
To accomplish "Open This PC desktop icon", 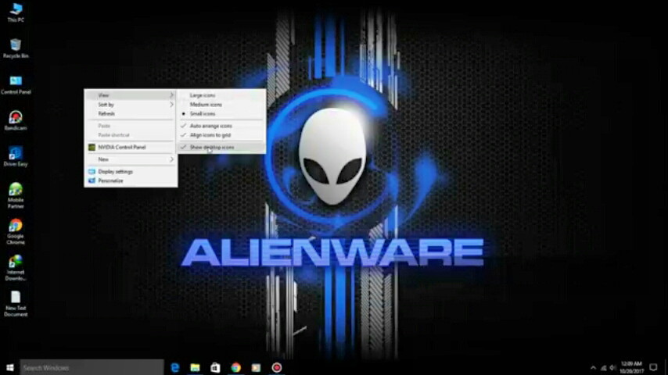I will pyautogui.click(x=16, y=12).
